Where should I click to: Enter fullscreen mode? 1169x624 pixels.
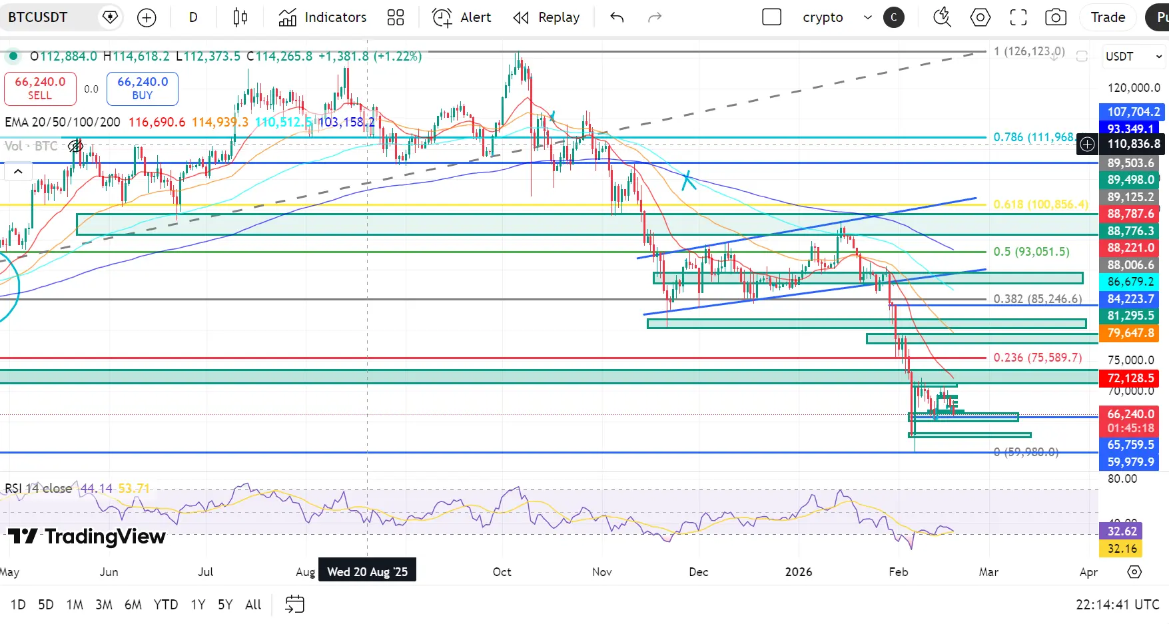click(1018, 18)
